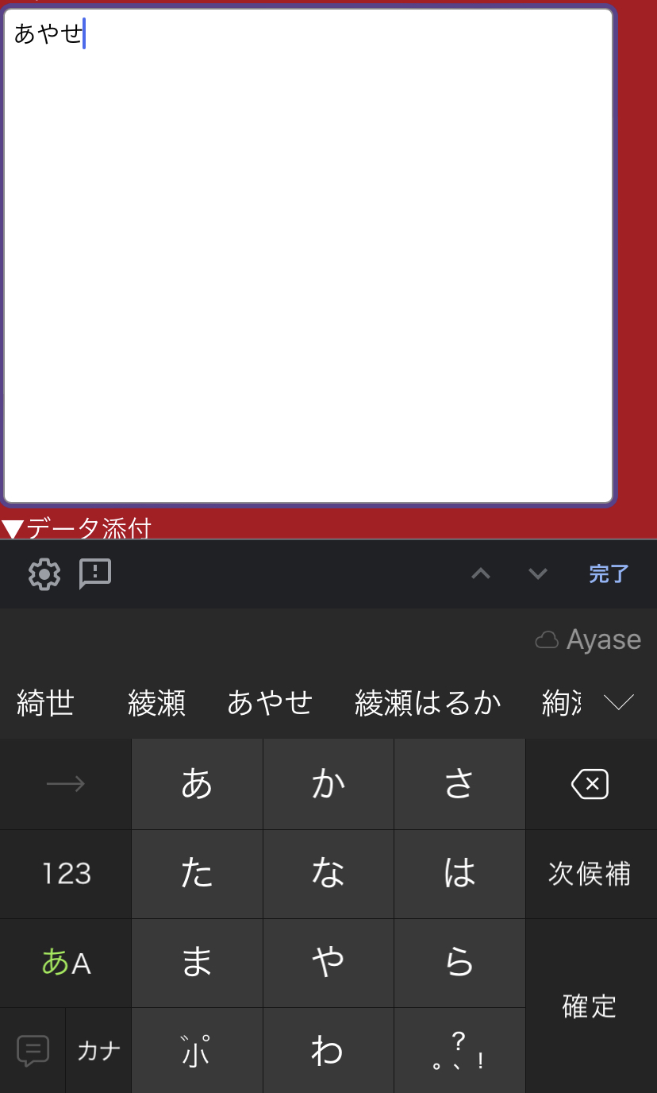This screenshot has width=657, height=1093.
Task: Tap 次候補 for next candidate
Action: pos(590,874)
